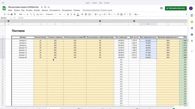Open the Google Sheets home icon
This screenshot has width=195, height=109.
pyautogui.click(x=4, y=8)
